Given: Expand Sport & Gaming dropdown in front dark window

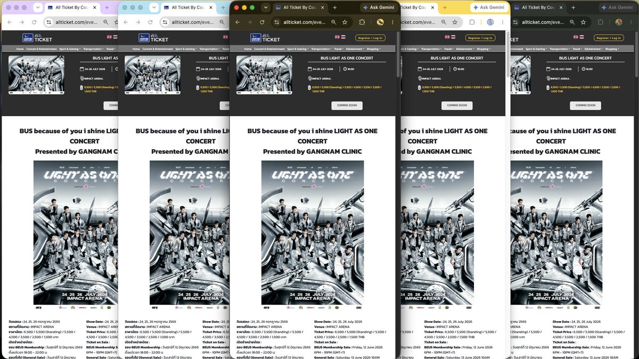Looking at the screenshot, I should click(x=298, y=48).
